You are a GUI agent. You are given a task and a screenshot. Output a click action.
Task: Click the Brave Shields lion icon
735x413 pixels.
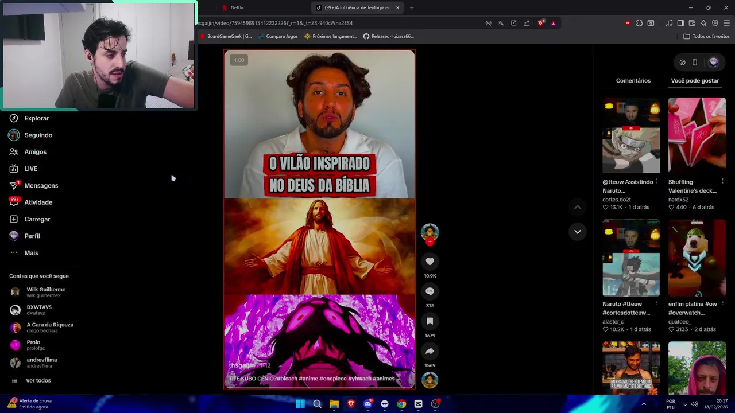(x=541, y=23)
